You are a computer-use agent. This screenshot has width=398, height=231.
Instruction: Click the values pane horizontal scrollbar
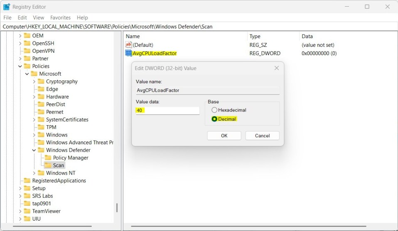[x=249, y=226]
